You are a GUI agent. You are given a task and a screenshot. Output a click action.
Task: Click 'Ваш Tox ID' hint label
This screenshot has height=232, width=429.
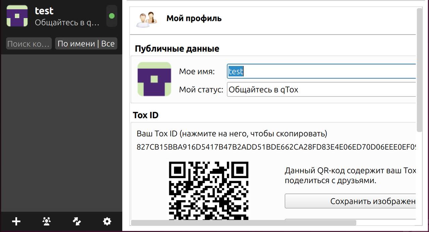pos(232,134)
